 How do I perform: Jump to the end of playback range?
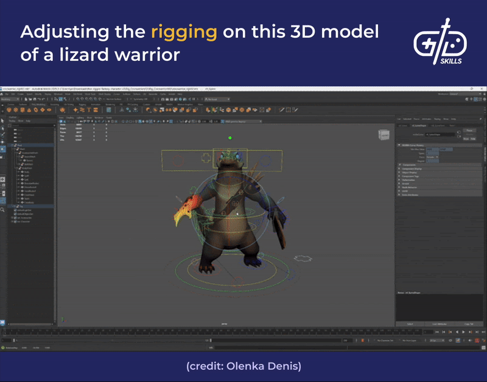click(x=483, y=332)
